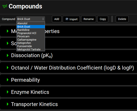Toggle the Compound dropdown spinner arrows
Screen dimensions: 137x111
click(x=43, y=19)
